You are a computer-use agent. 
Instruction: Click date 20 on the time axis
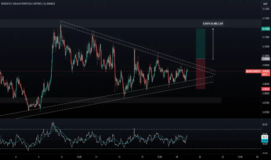click(200, 157)
